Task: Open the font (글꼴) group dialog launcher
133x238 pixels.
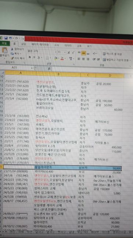Action: click(x=74, y=64)
